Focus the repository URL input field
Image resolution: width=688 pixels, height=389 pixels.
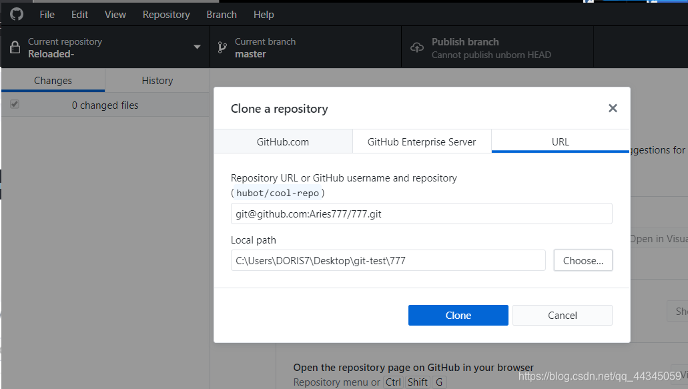click(x=422, y=214)
